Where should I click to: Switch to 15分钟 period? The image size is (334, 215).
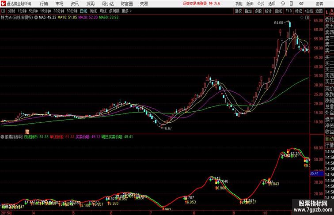[46, 11]
